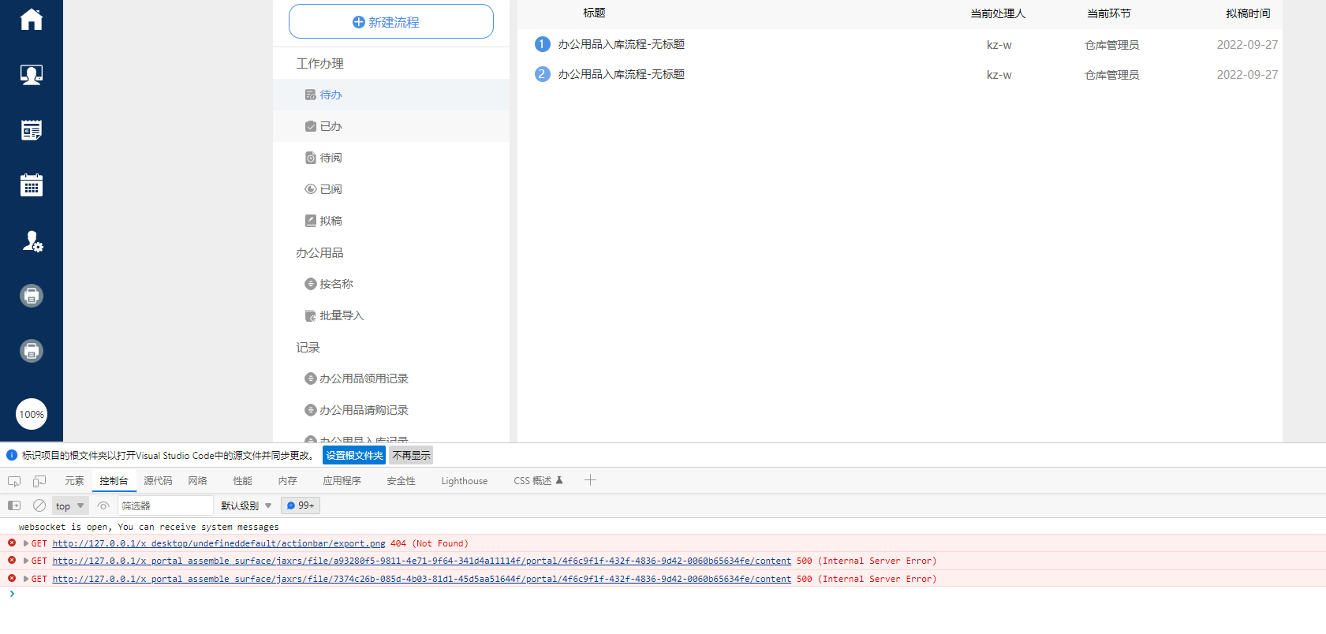Click the inspect element picker icon
This screenshot has width=1326, height=634.
(14, 481)
